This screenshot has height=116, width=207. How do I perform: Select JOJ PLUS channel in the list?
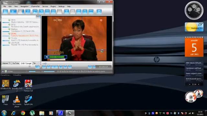[x=21, y=44]
